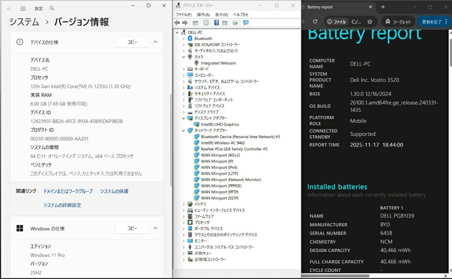Click the blue Help icon in Device Manager
This screenshot has width=452, height=279.
click(x=216, y=23)
